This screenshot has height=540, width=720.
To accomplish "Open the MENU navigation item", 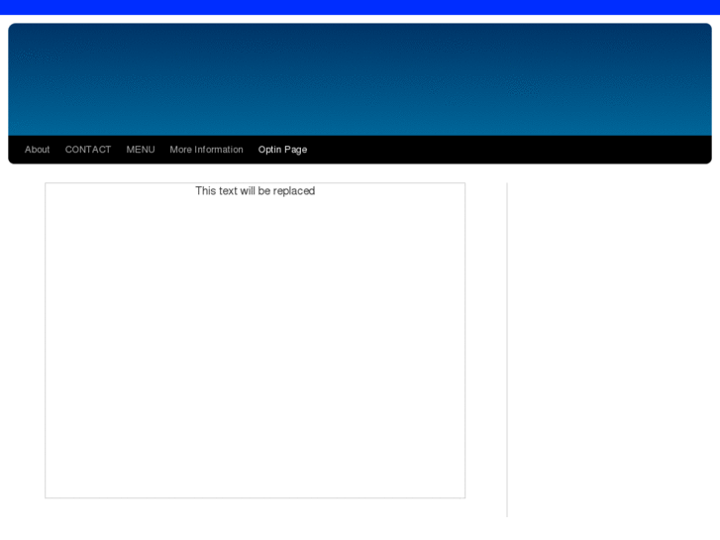I will click(x=141, y=150).
